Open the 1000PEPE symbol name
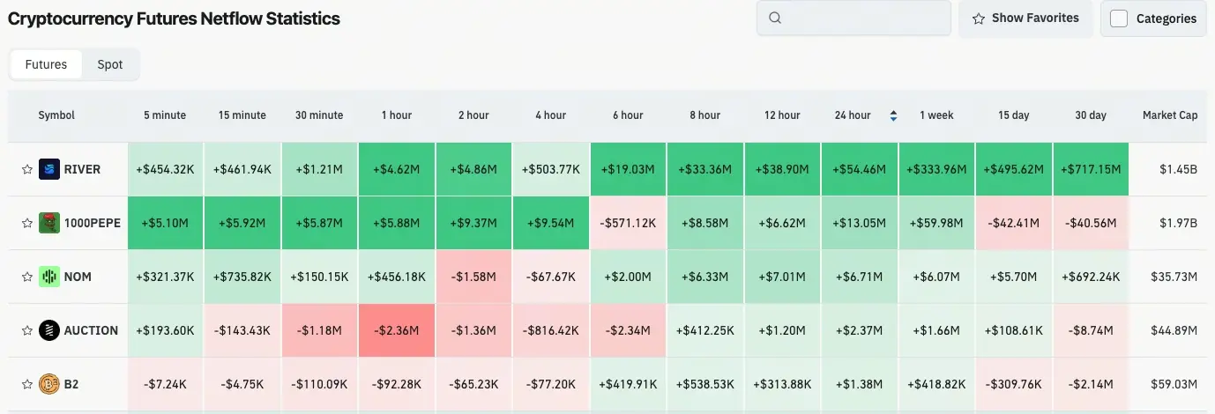This screenshot has height=414, width=1215. coord(93,223)
